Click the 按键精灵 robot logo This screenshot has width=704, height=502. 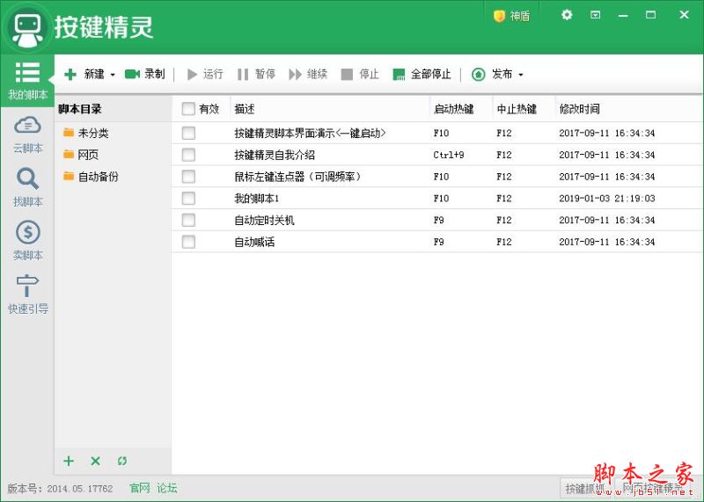(x=27, y=28)
